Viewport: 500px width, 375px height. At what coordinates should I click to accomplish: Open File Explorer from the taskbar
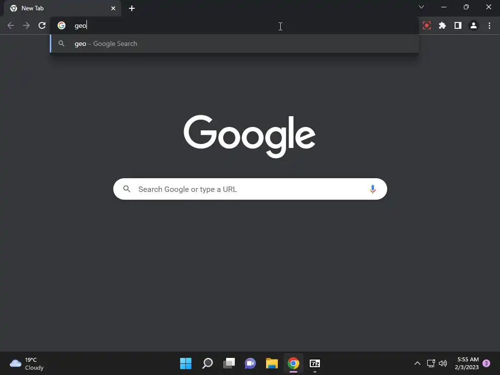[x=272, y=363]
